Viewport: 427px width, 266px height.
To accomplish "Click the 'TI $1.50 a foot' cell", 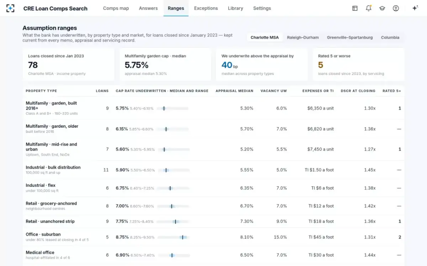I will 319,170.
